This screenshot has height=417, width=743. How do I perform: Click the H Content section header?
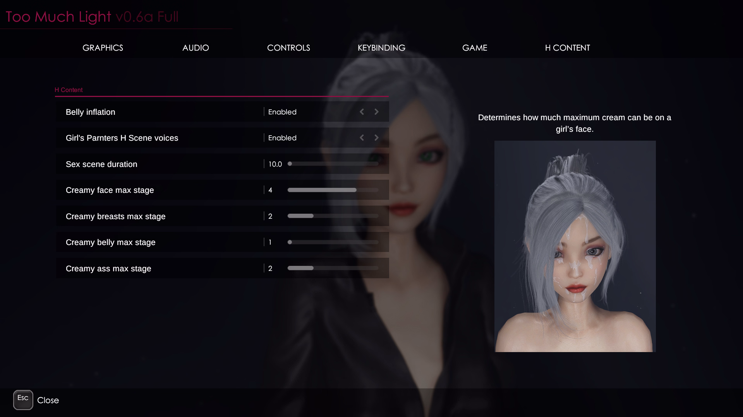click(x=69, y=90)
